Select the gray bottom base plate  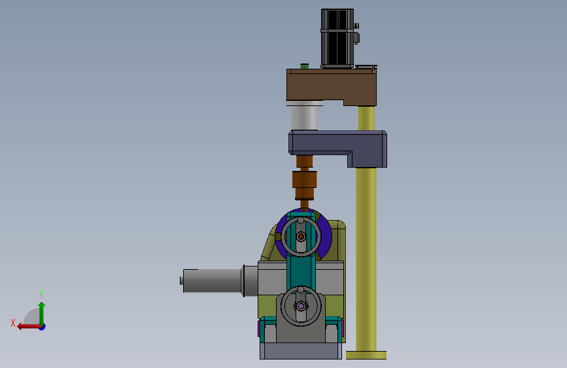[x=301, y=350]
